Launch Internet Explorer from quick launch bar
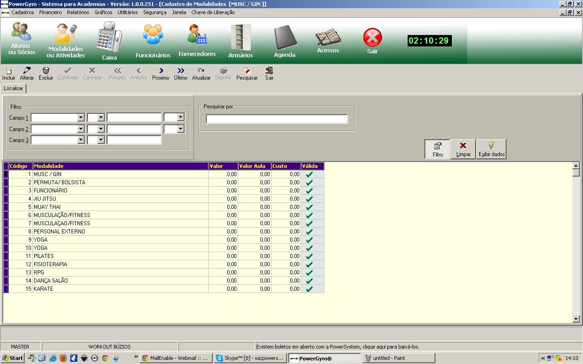 pyautogui.click(x=53, y=358)
